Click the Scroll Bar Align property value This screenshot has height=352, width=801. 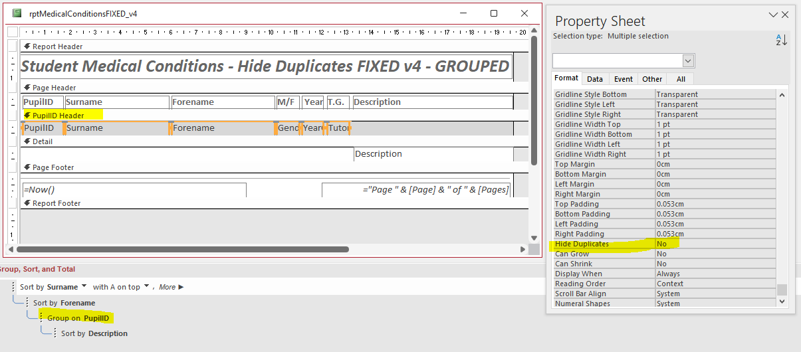[715, 294]
